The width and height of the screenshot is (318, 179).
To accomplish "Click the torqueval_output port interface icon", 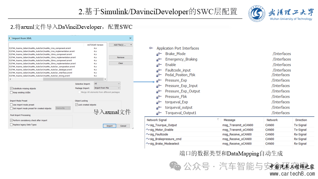I will click(159, 108).
